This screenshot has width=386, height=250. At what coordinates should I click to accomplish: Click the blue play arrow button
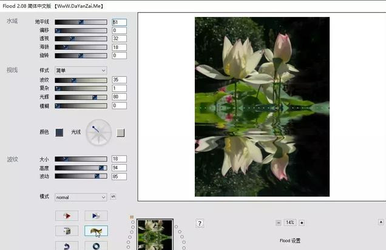pyautogui.click(x=96, y=215)
